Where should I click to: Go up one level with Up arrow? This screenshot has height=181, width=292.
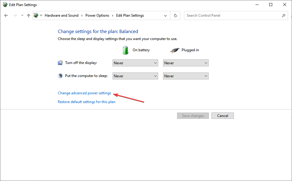coord(29,15)
